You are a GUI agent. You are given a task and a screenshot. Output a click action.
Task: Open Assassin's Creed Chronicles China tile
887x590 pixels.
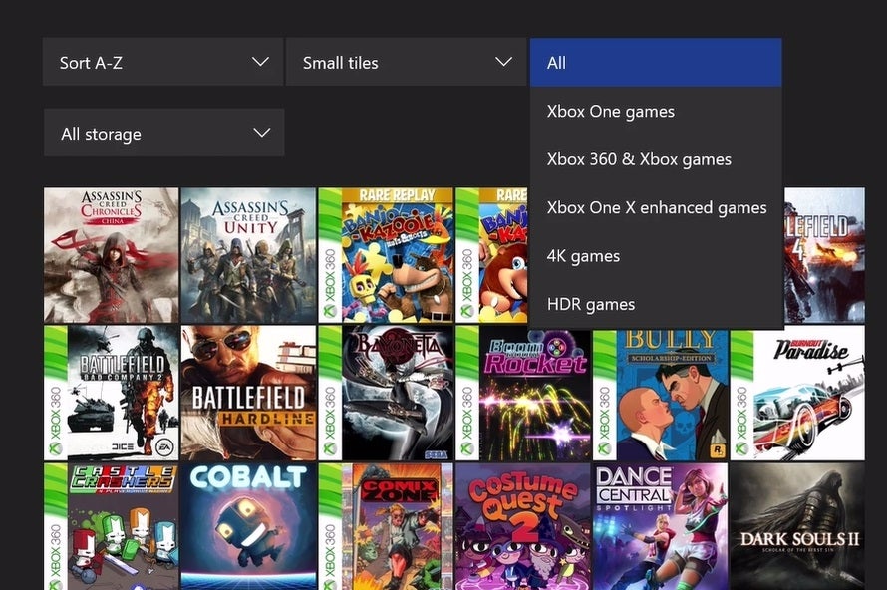pyautogui.click(x=111, y=255)
